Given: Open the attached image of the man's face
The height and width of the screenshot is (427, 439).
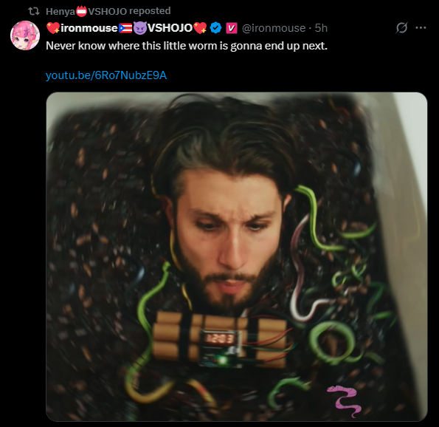Looking at the screenshot, I should point(237,256).
